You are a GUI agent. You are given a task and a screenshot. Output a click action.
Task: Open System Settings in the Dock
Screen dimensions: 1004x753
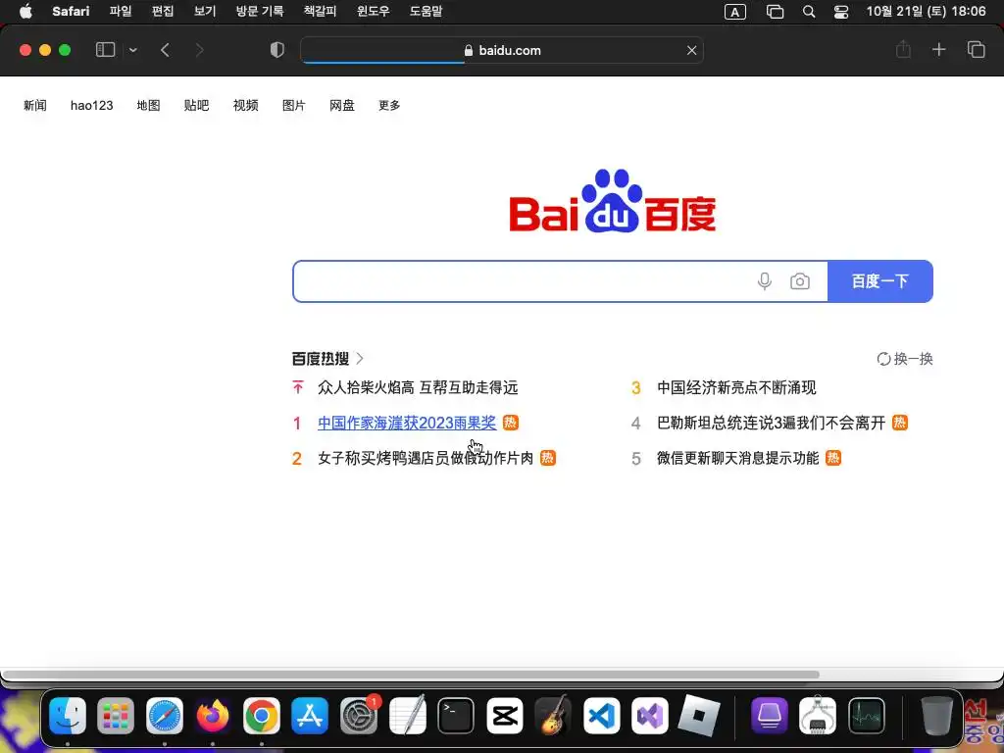coord(359,715)
